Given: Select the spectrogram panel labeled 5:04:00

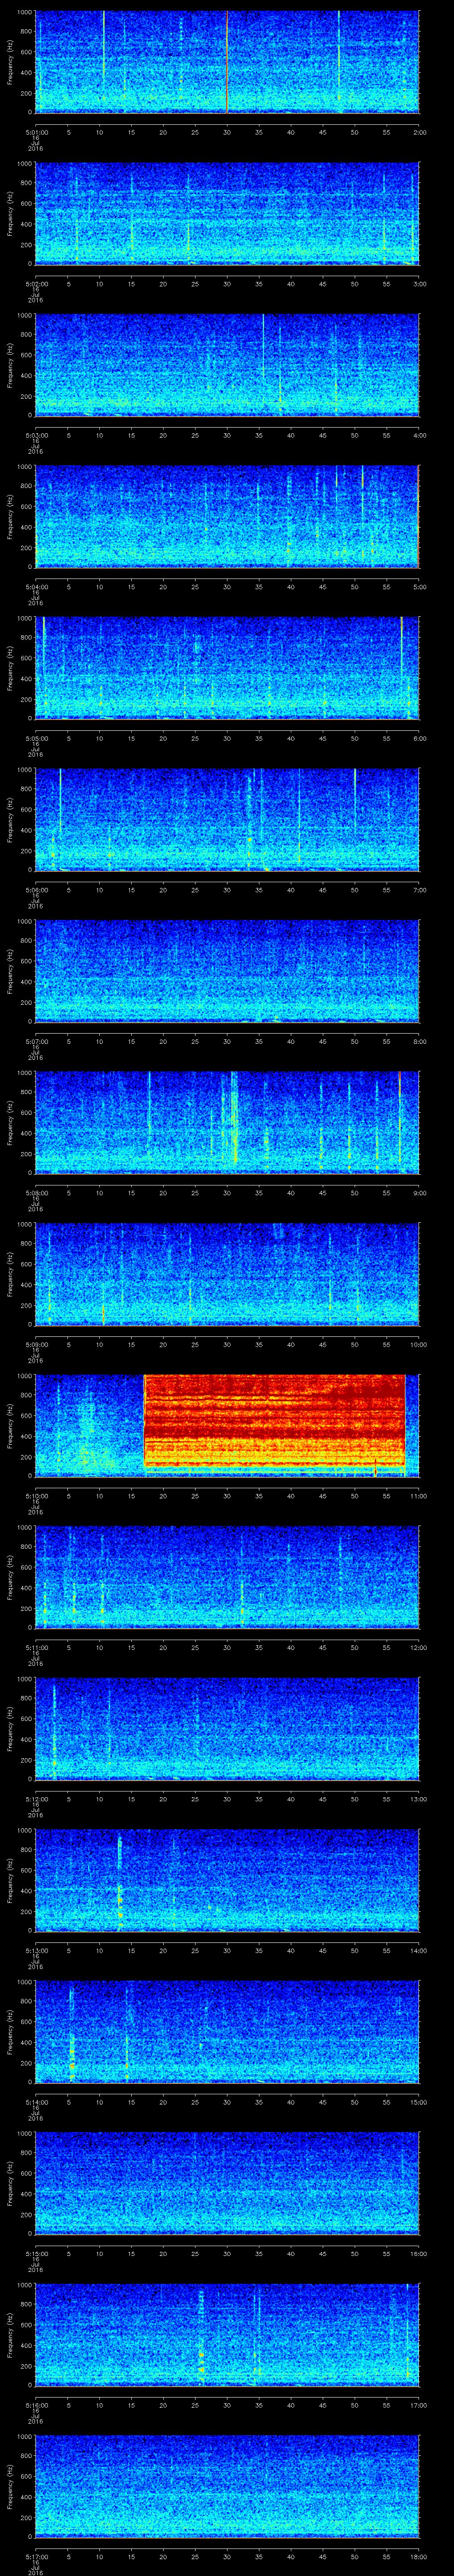Looking at the screenshot, I should pos(227,517).
